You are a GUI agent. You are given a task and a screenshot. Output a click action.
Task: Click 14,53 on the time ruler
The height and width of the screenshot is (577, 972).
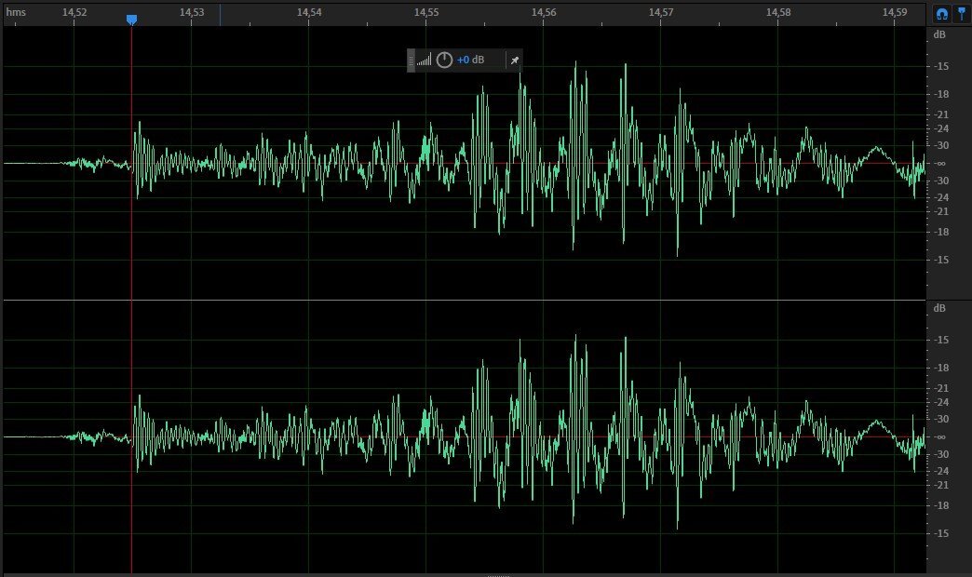[192, 13]
